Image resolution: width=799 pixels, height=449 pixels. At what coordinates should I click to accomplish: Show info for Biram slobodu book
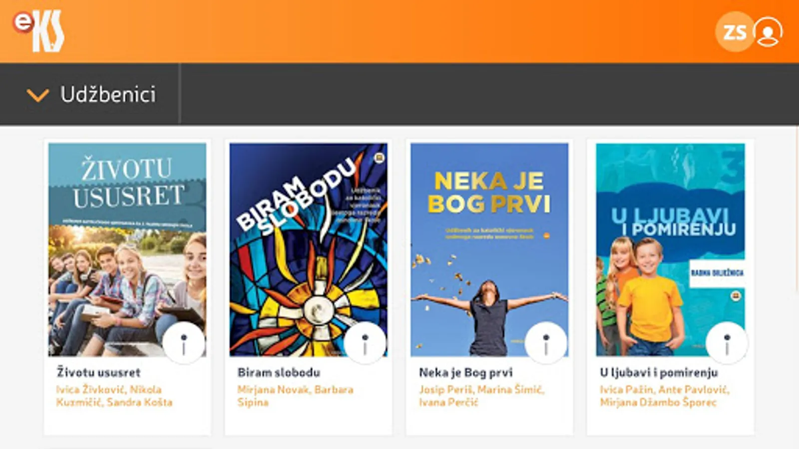click(365, 343)
